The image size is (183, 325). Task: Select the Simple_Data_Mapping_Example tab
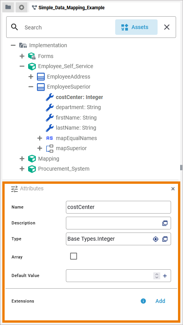(69, 8)
